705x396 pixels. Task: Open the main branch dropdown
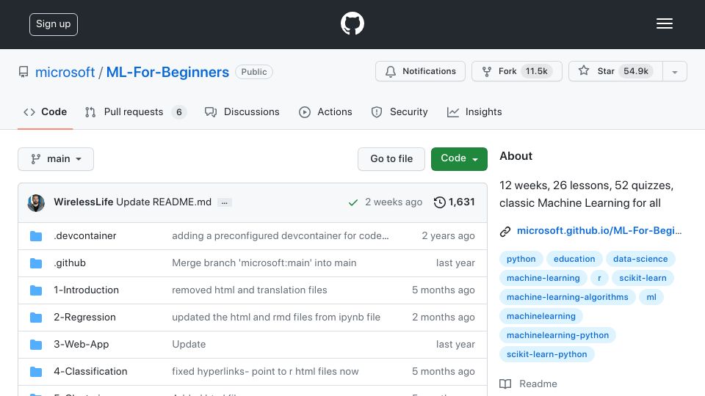pos(56,159)
